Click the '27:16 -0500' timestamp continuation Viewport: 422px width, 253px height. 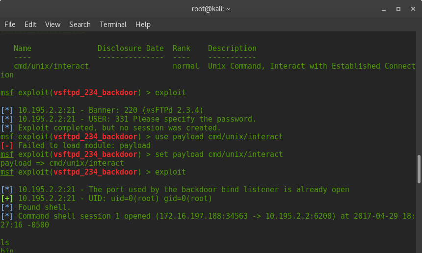pyautogui.click(x=25, y=225)
